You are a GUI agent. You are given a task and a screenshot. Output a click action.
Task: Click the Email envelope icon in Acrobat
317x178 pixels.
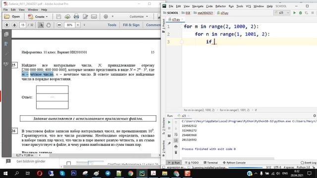click(94, 16)
